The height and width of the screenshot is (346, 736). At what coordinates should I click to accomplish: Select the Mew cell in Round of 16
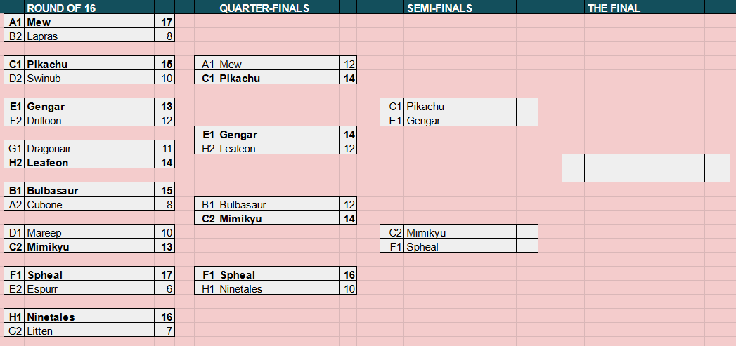89,21
